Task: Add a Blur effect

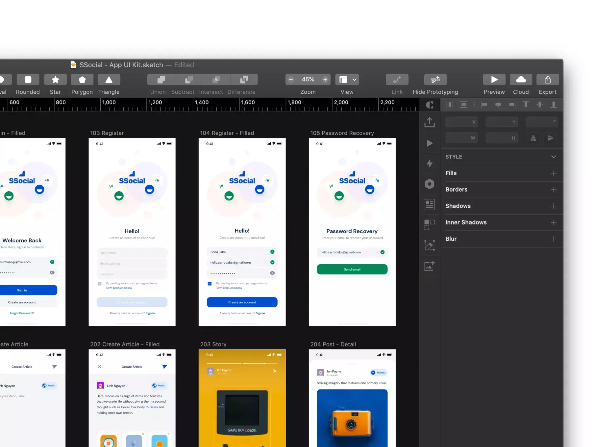Action: click(x=554, y=239)
